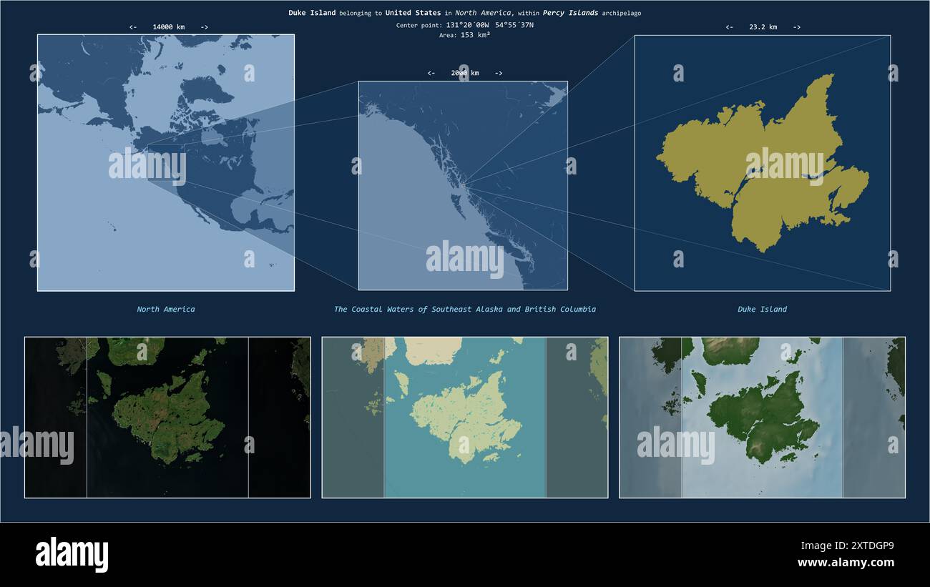The height and width of the screenshot is (587, 930).
Task: Click the olive Duke Island shape map
Action: [x=763, y=163]
